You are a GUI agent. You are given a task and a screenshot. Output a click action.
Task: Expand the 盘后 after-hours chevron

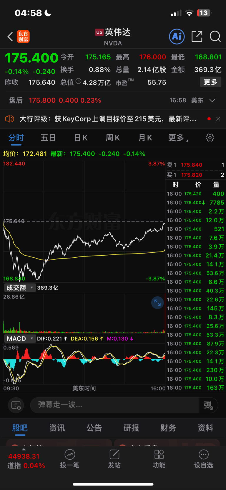(212, 101)
